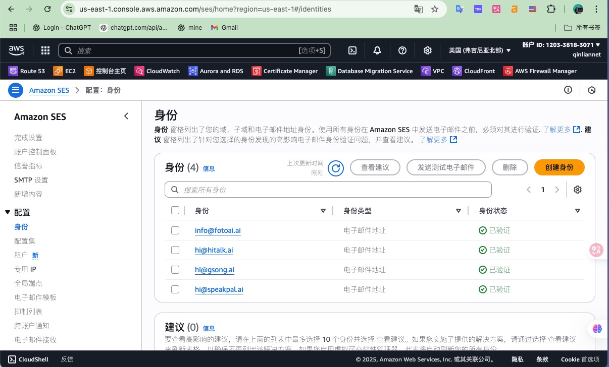Follow the Amazon SES breadcrumb link
This screenshot has width=609, height=367.
(x=49, y=90)
